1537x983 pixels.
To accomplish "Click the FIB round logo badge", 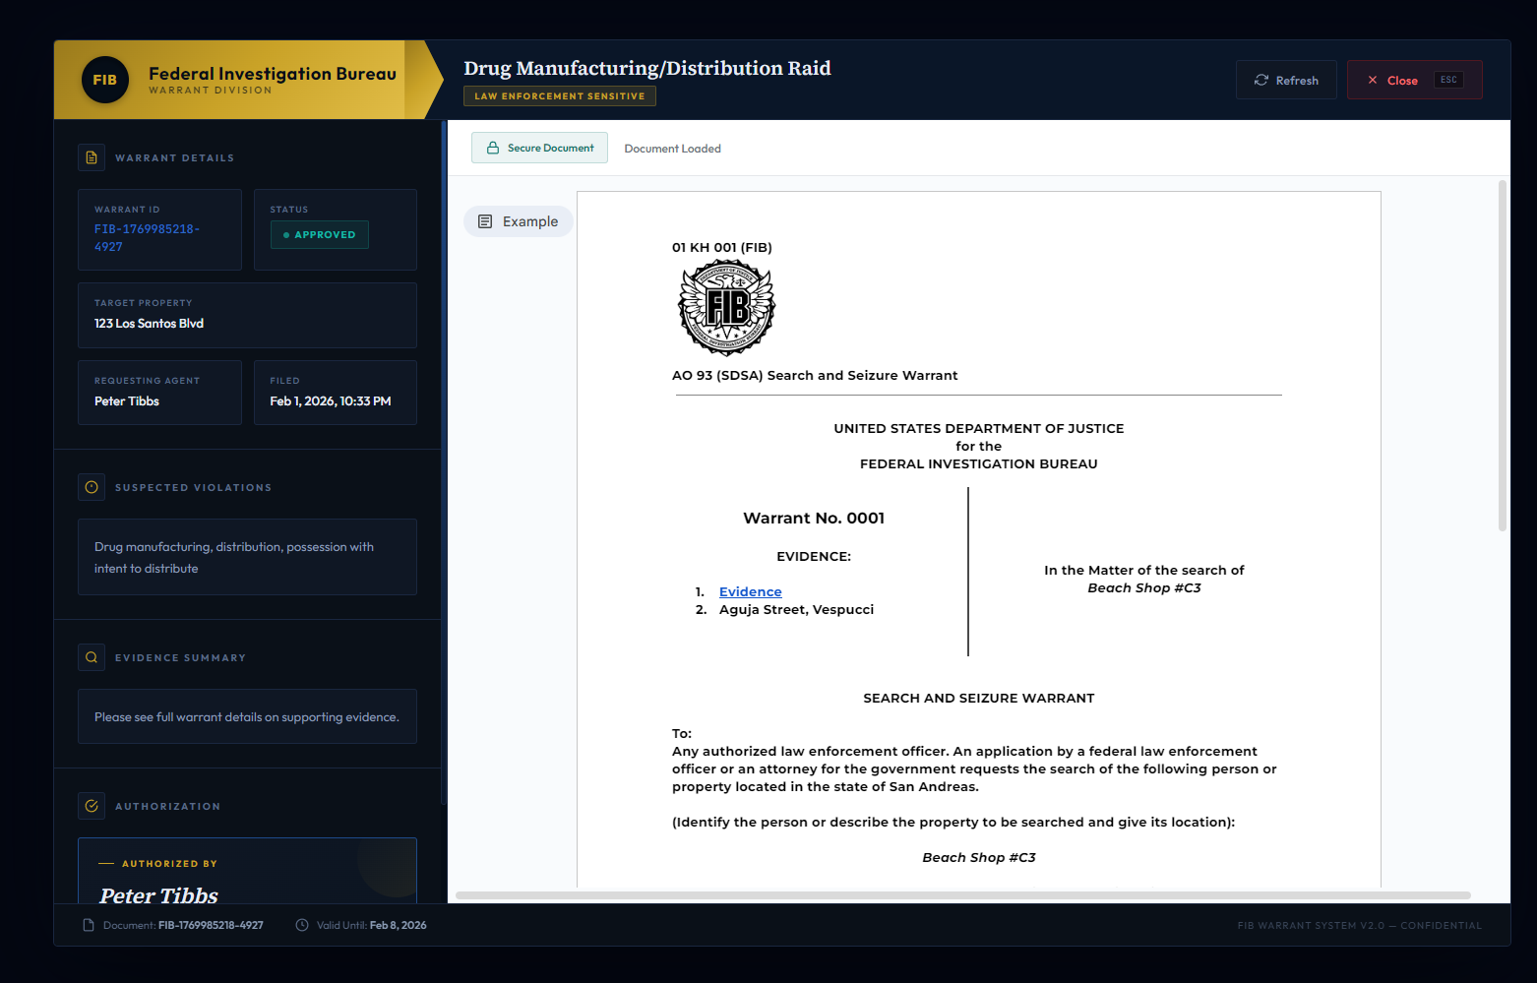I will pos(104,80).
